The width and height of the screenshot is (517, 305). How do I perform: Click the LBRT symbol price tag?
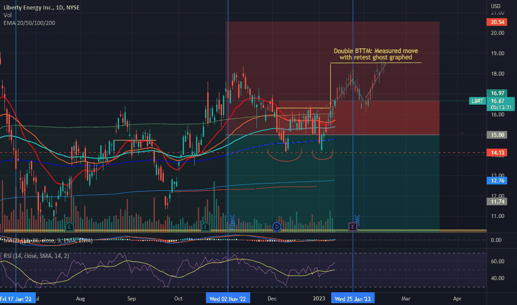[478, 101]
